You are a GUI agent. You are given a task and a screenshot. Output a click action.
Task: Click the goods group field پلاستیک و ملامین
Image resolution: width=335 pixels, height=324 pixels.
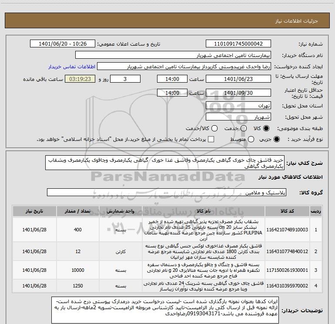pos(167,192)
